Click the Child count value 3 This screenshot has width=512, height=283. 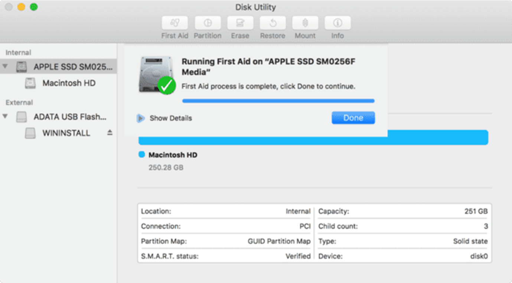coord(486,226)
